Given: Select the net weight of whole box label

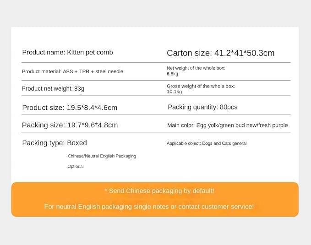Looking at the screenshot, I should (x=196, y=68).
